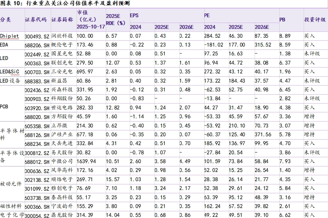Viewport: 328px width, 218px height.
Task: Select company name 国星光电
Action: tap(62, 54)
